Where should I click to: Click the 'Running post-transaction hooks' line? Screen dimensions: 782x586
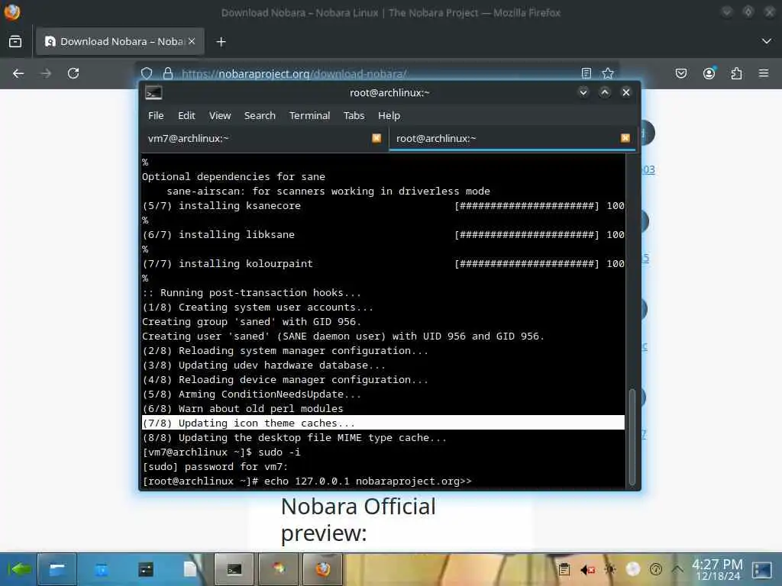(251, 292)
